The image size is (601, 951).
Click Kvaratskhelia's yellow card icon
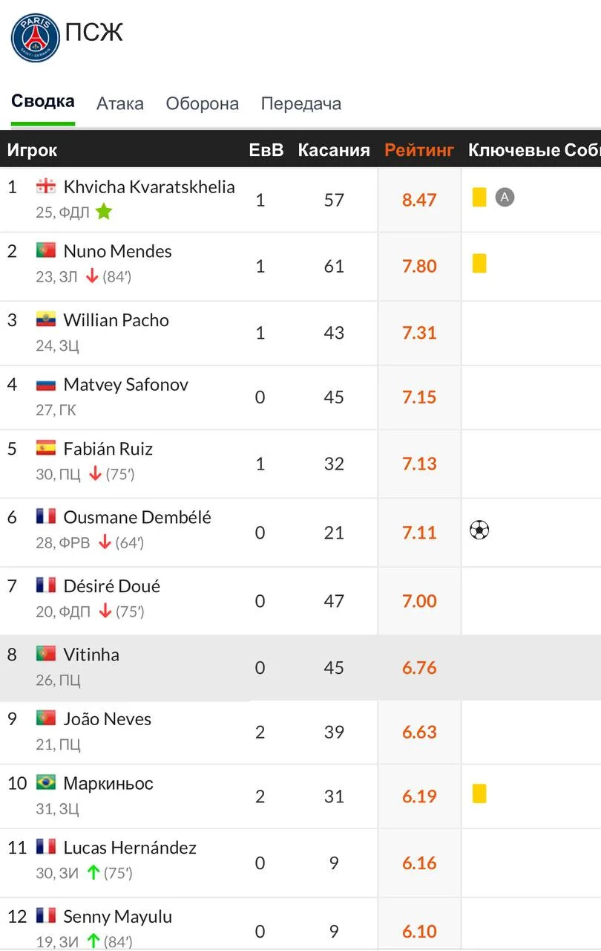coord(479,197)
